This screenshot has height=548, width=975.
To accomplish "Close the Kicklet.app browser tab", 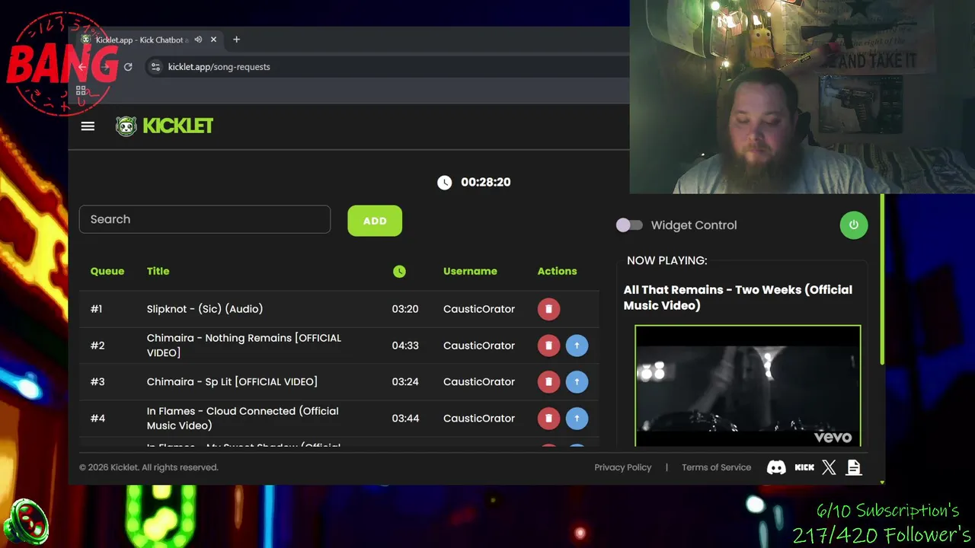I will 213,40.
